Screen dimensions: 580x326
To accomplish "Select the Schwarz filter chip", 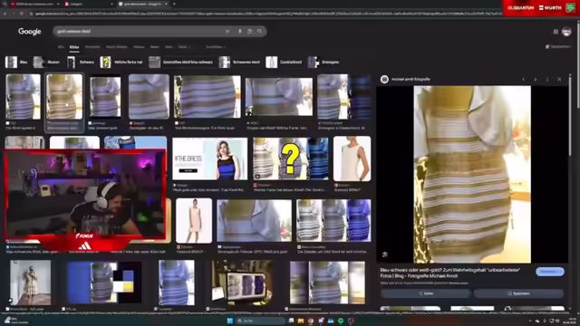I will click(81, 62).
